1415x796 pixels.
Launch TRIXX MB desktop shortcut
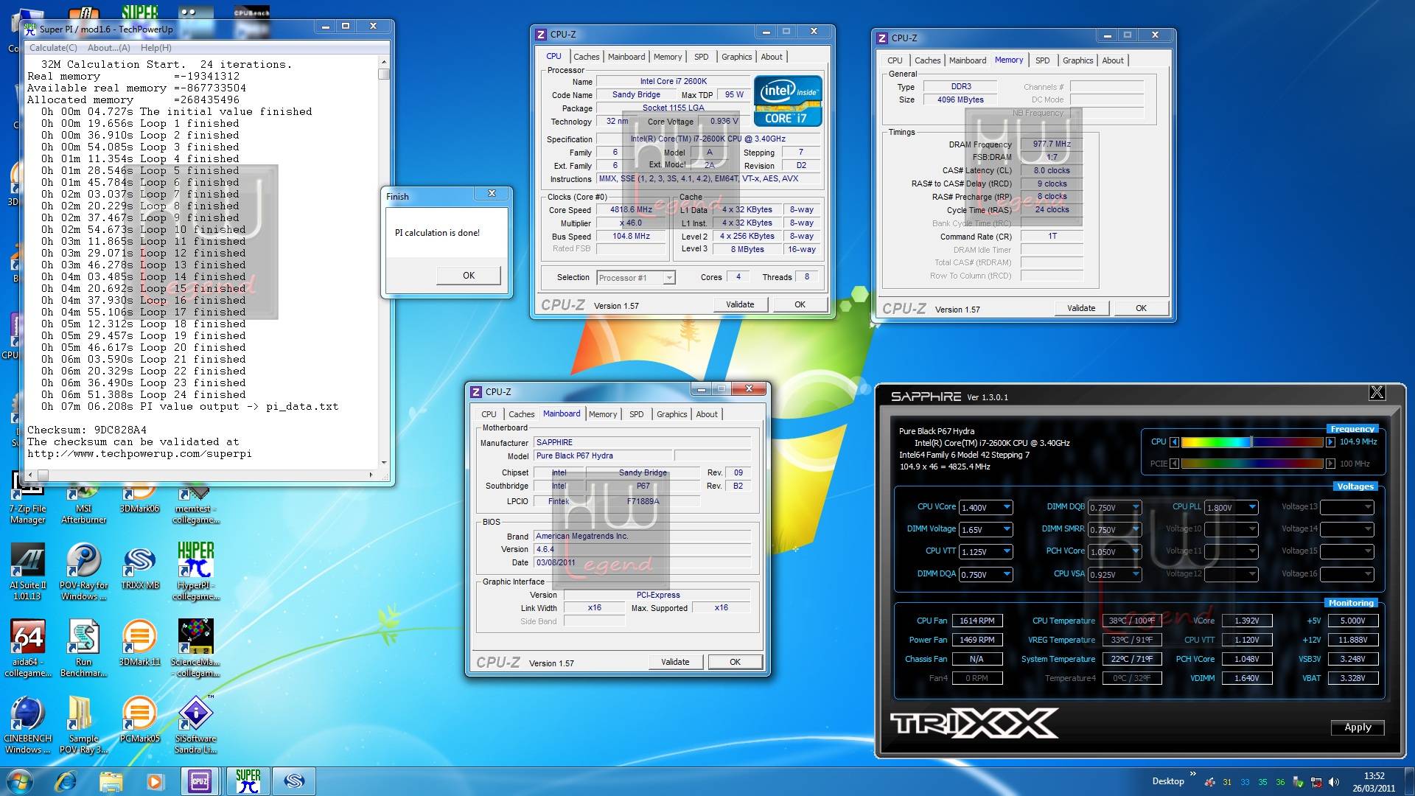click(x=139, y=568)
